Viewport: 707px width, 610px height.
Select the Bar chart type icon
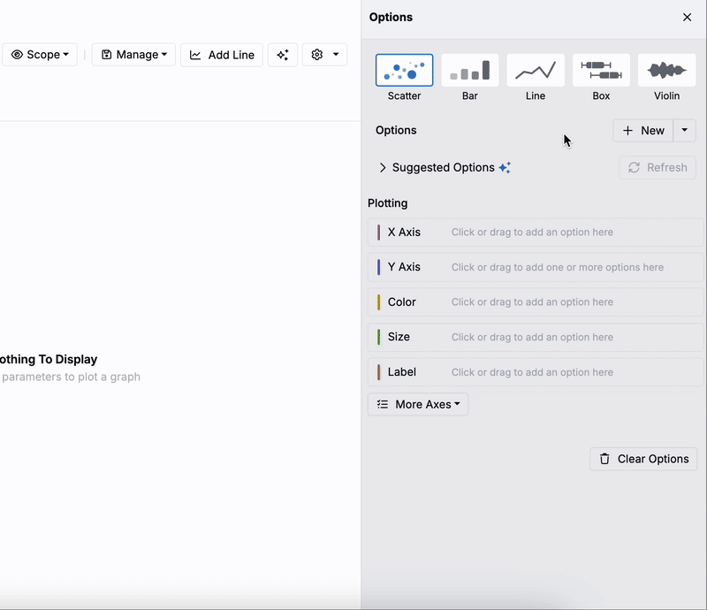point(469,71)
